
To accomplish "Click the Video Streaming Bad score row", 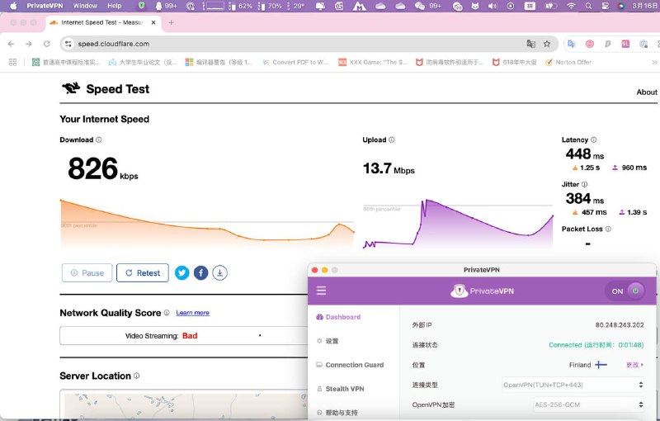I will pos(184,335).
